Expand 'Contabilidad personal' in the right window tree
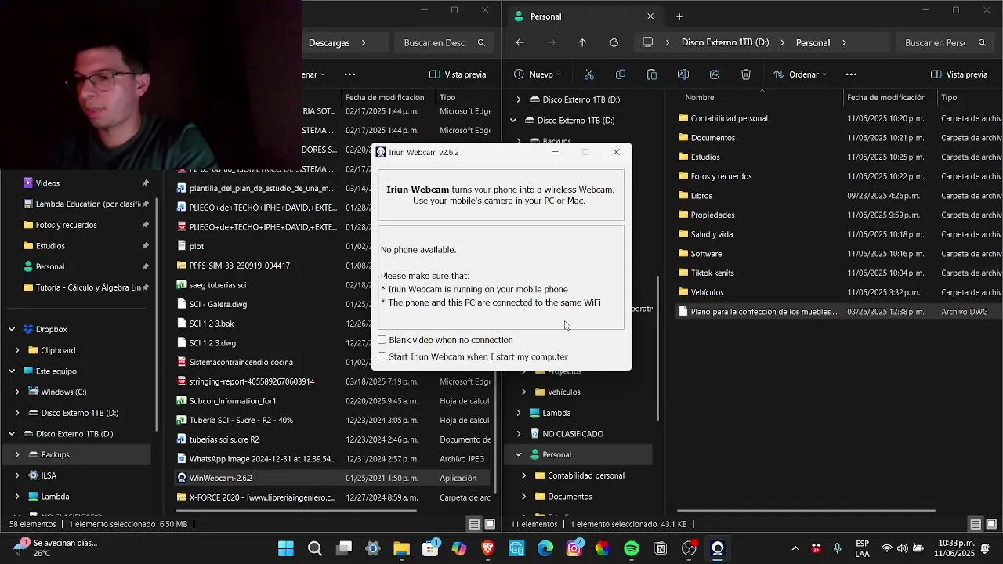Viewport: 1003px width, 564px height. point(524,475)
